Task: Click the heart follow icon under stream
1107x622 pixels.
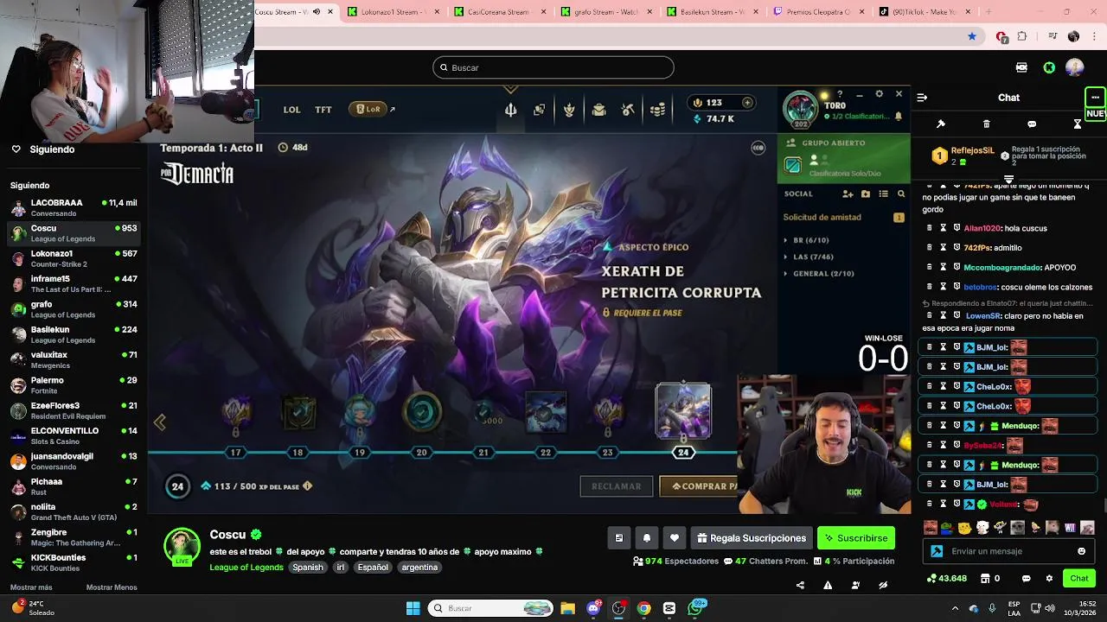Action: tap(675, 538)
